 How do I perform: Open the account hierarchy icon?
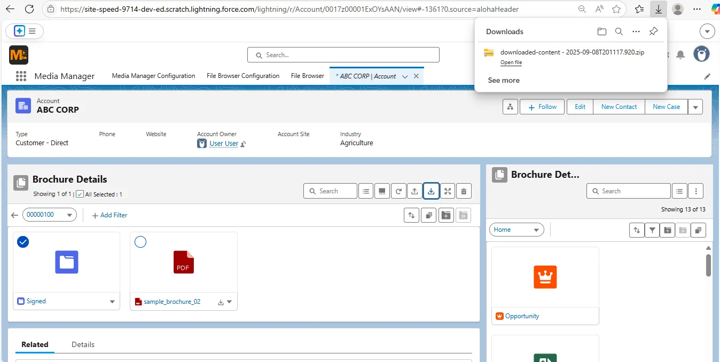pyautogui.click(x=510, y=107)
